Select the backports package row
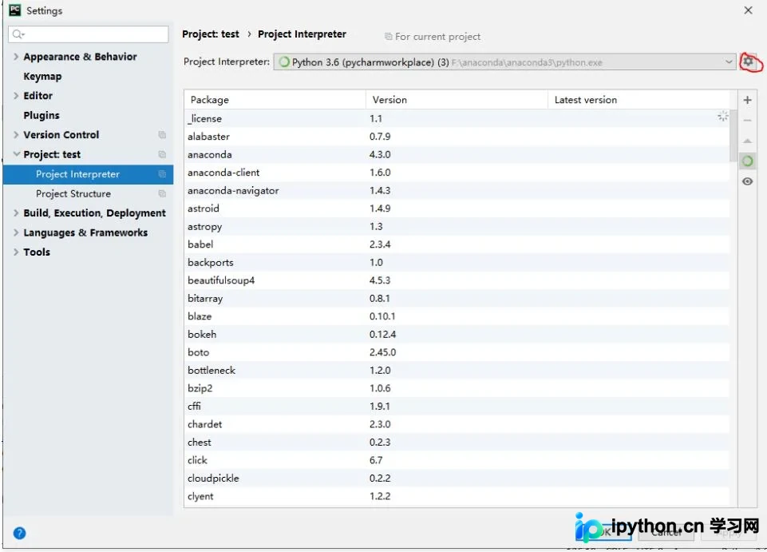 click(457, 262)
